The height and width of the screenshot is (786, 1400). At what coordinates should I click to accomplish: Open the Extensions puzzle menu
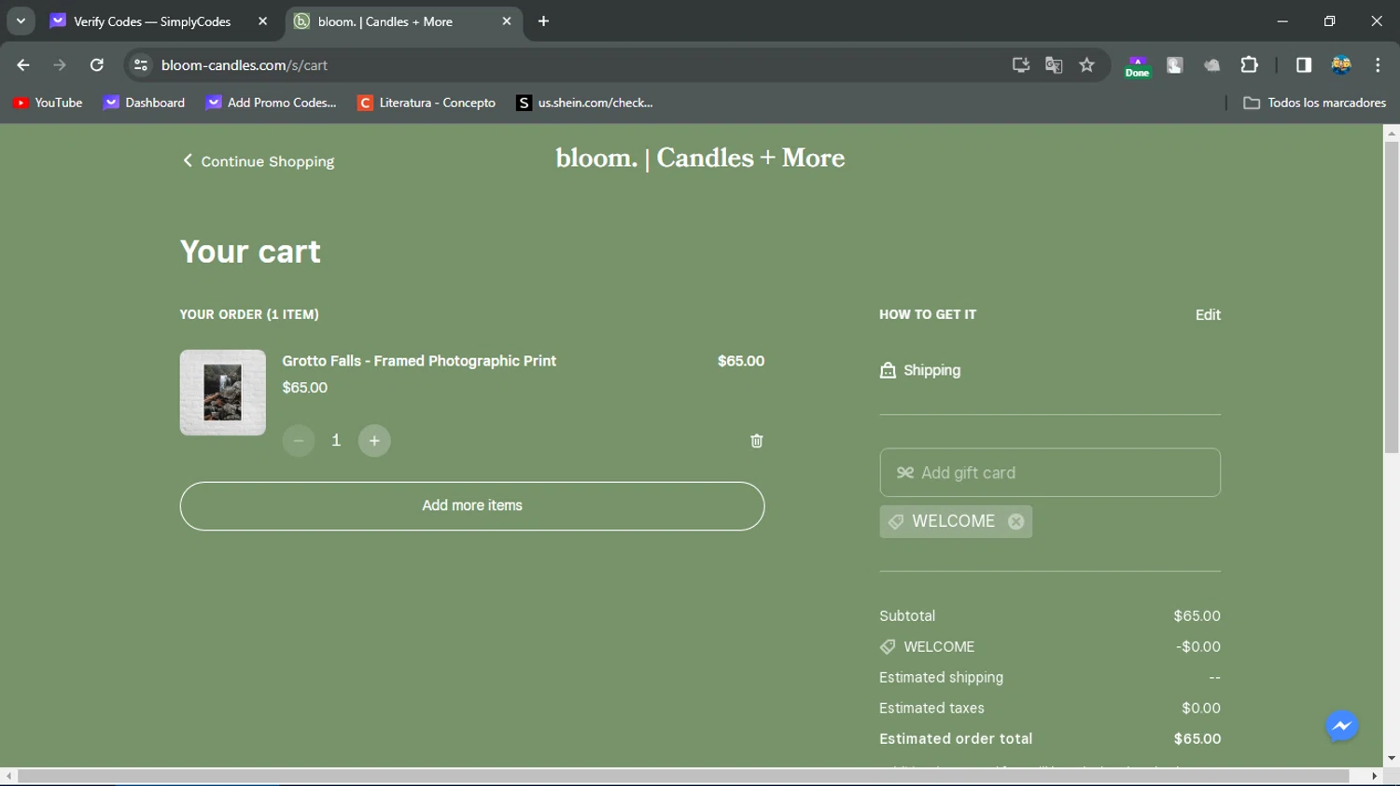(x=1249, y=65)
